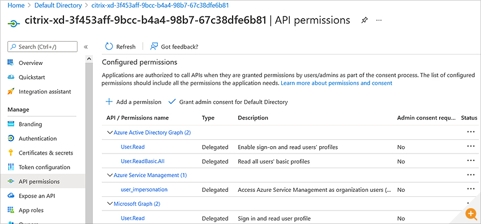Click the application icon beside the citrix-xd title
481x224 pixels.
coord(14,23)
